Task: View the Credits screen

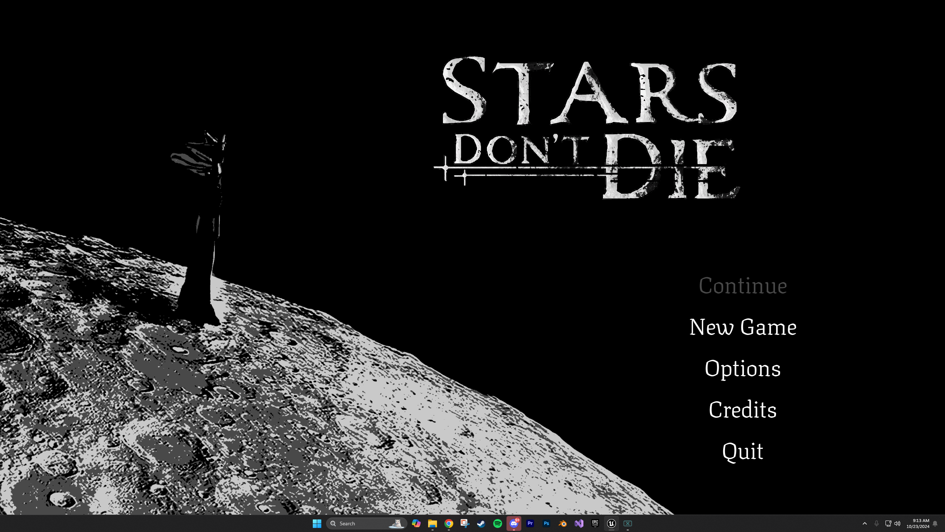Action: click(742, 410)
